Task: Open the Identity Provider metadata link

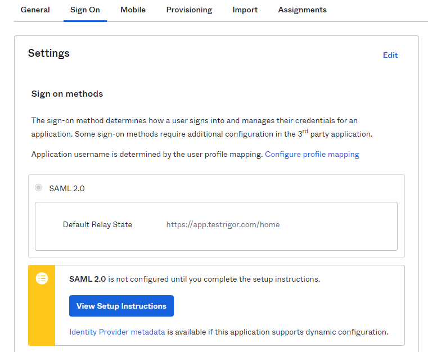Action: [117, 332]
